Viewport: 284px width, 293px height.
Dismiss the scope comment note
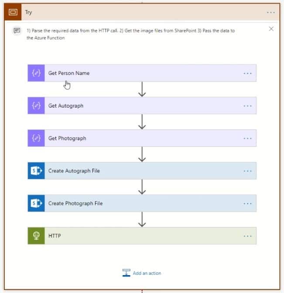271,29
